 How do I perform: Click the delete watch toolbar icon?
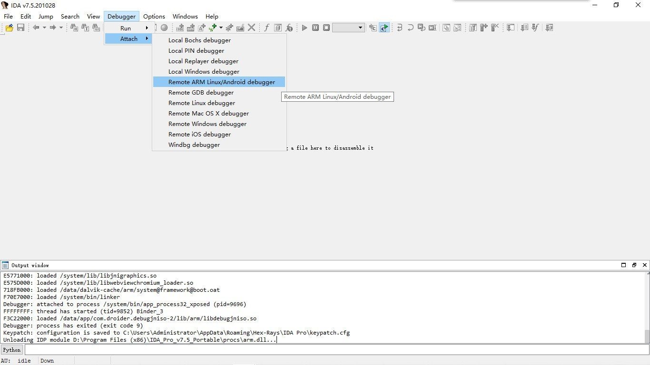click(x=495, y=28)
